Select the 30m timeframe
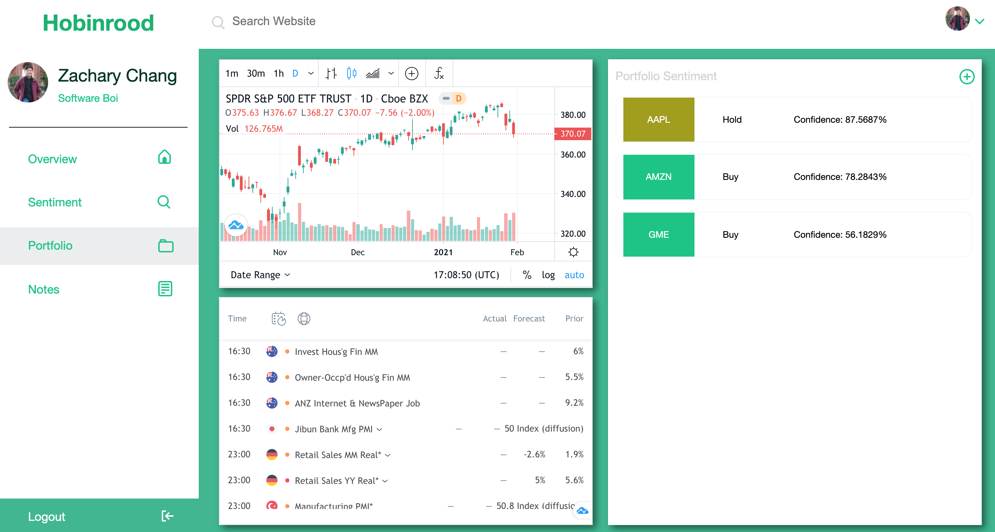Screen dimensions: 995x532 [x=256, y=74]
